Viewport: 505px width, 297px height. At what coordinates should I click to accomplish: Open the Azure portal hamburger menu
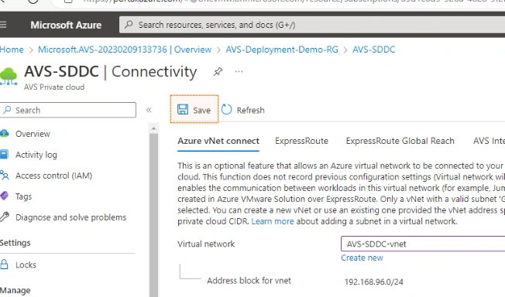pyautogui.click(x=3, y=25)
